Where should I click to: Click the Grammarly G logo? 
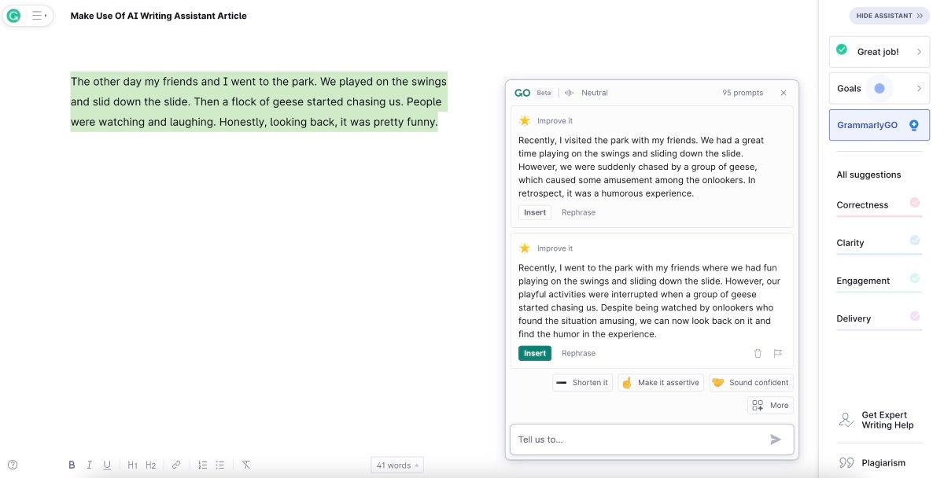(x=13, y=15)
